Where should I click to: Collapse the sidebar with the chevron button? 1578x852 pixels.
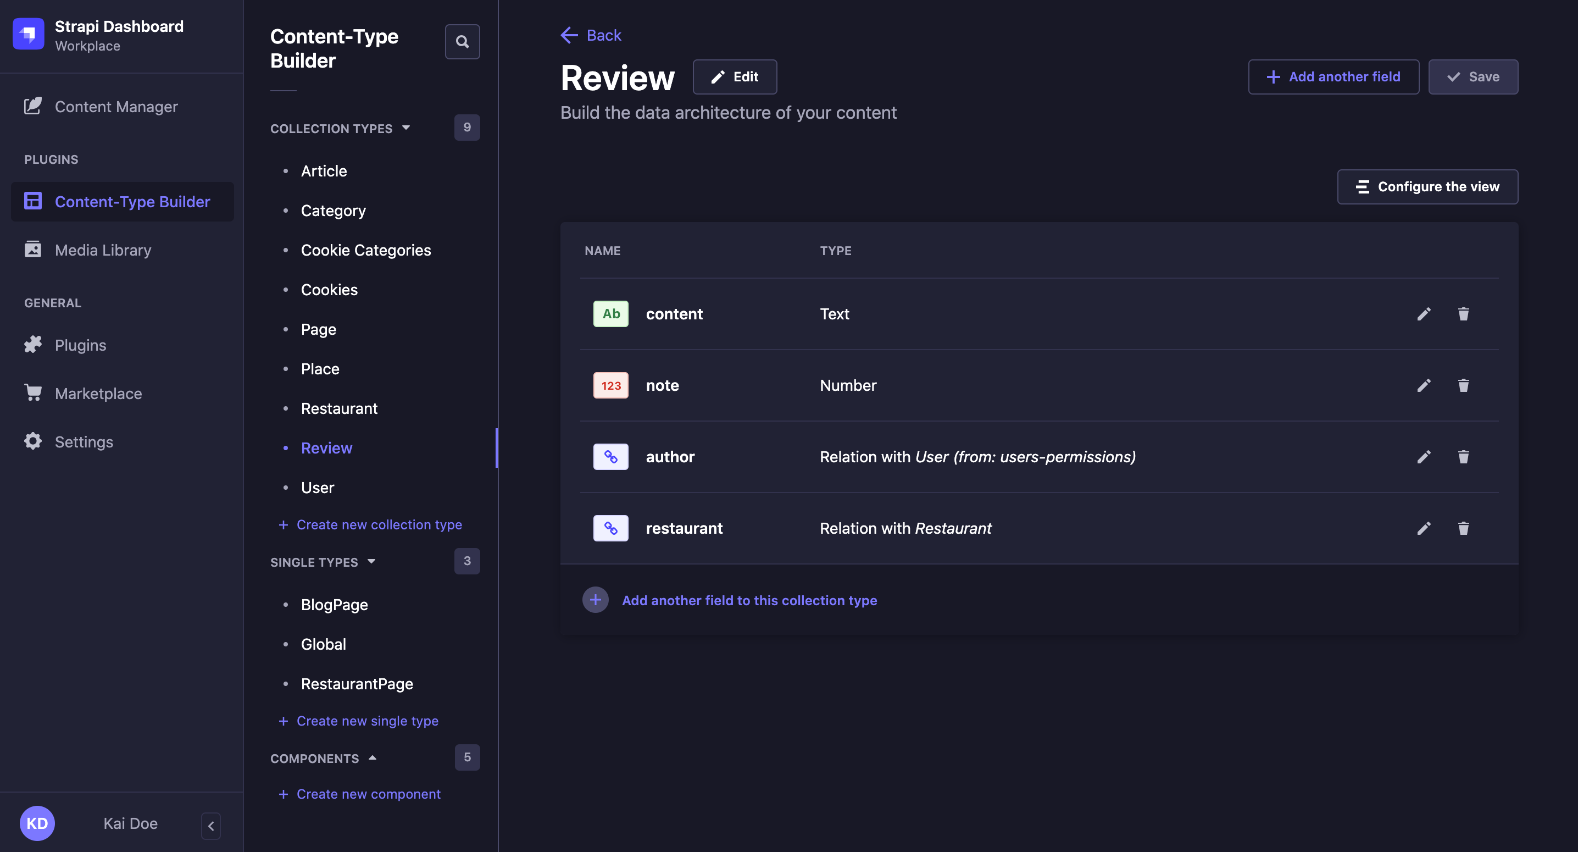(211, 826)
